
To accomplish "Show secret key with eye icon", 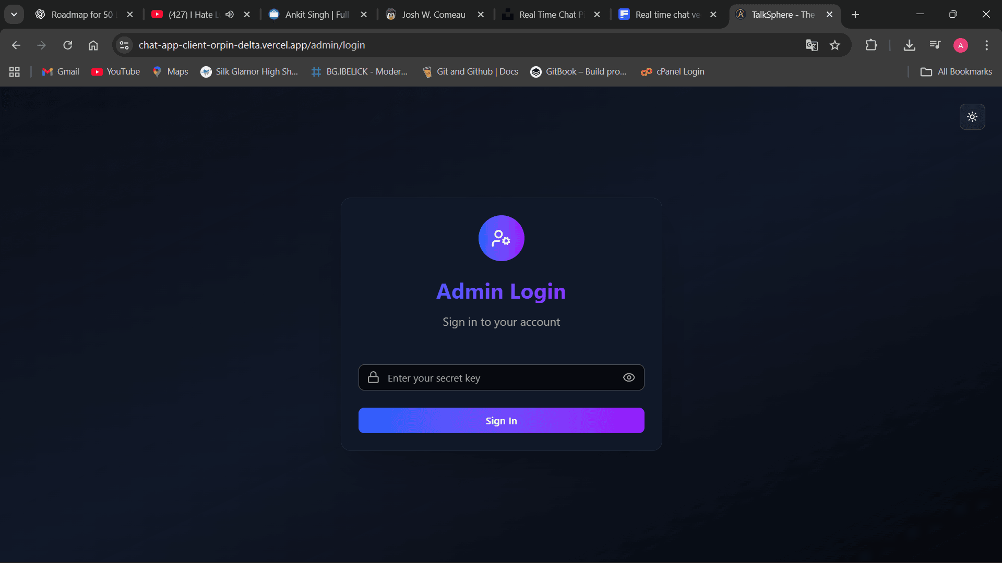I will [x=629, y=377].
